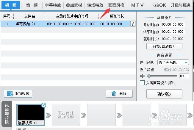The image size is (194, 130).
Task: Click the 原片音量 slider handle
Action: (x=149, y=76)
